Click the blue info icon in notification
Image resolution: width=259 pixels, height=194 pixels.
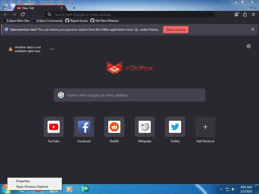pyautogui.click(x=6, y=29)
